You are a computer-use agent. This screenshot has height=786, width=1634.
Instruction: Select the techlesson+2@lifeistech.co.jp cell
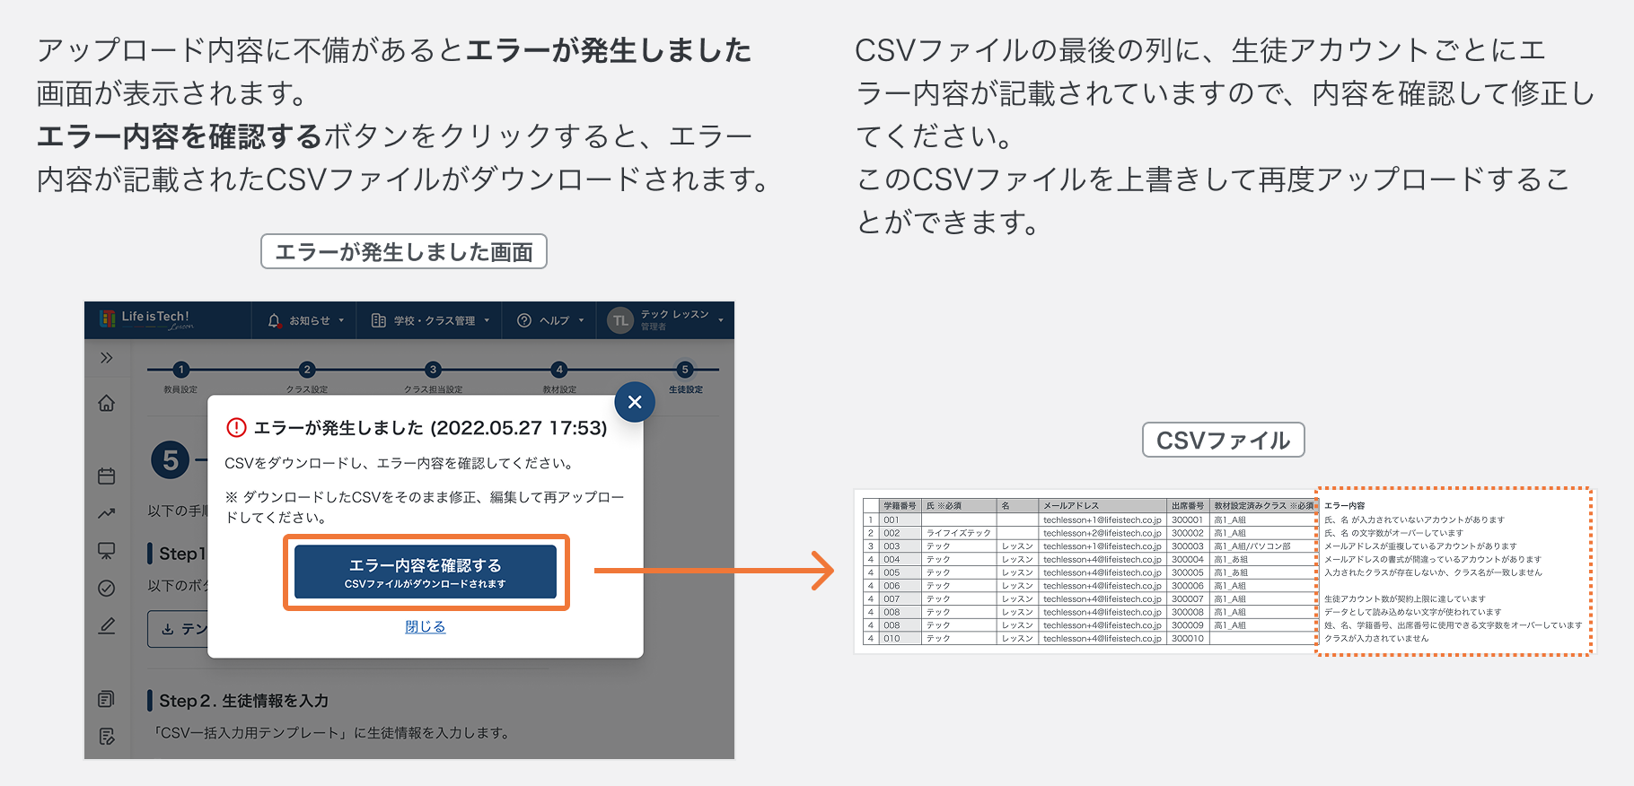(x=1103, y=533)
